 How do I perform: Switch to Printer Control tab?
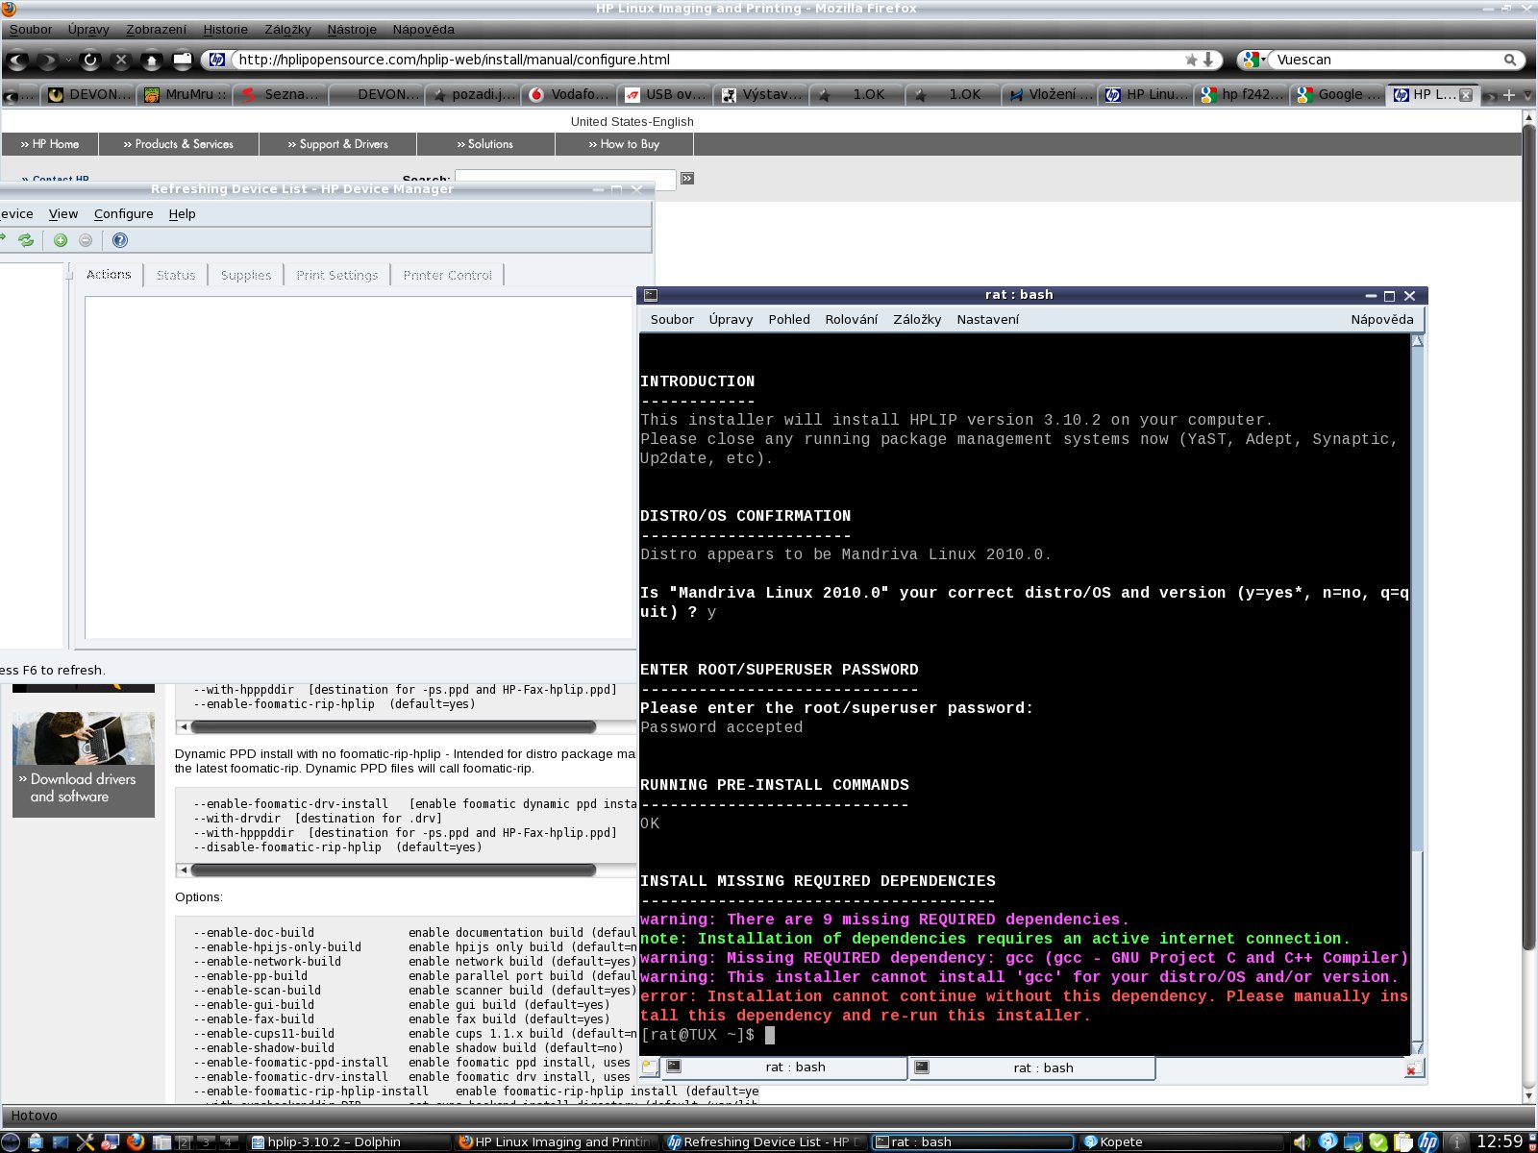coord(447,275)
